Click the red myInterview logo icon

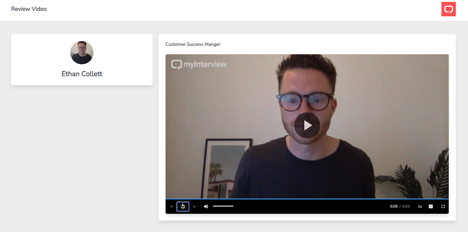[448, 9]
